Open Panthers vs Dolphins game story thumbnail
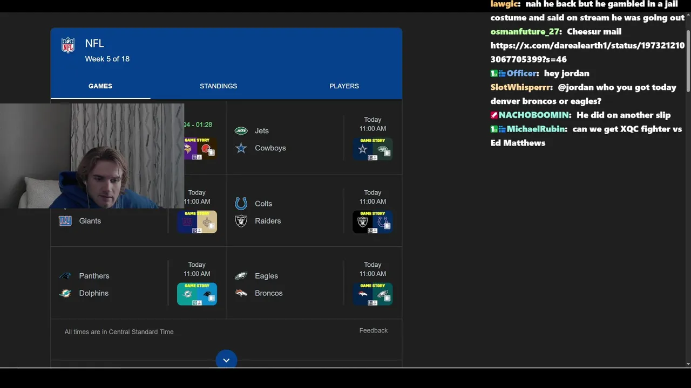691x388 pixels. pos(197,294)
